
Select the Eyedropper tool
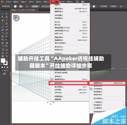3,46
